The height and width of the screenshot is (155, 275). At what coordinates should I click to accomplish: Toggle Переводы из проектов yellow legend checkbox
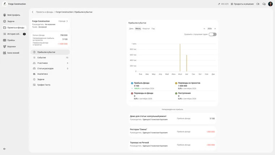click(176, 83)
